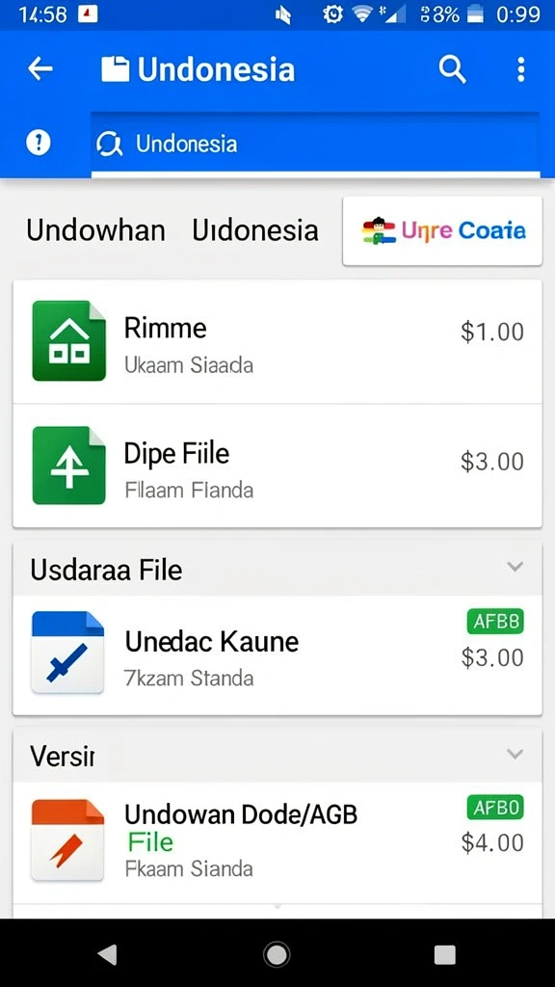Viewport: 555px width, 987px height.
Task: Tap the document icon beside Undonesia title
Action: click(x=116, y=69)
